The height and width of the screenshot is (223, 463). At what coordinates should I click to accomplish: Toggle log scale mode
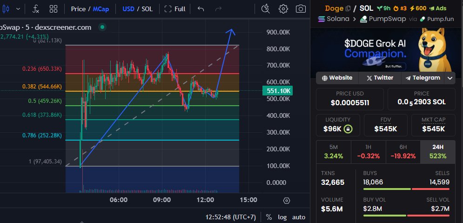click(282, 217)
